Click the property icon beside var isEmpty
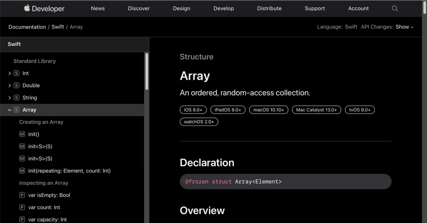This screenshot has height=223, width=427. (x=22, y=195)
